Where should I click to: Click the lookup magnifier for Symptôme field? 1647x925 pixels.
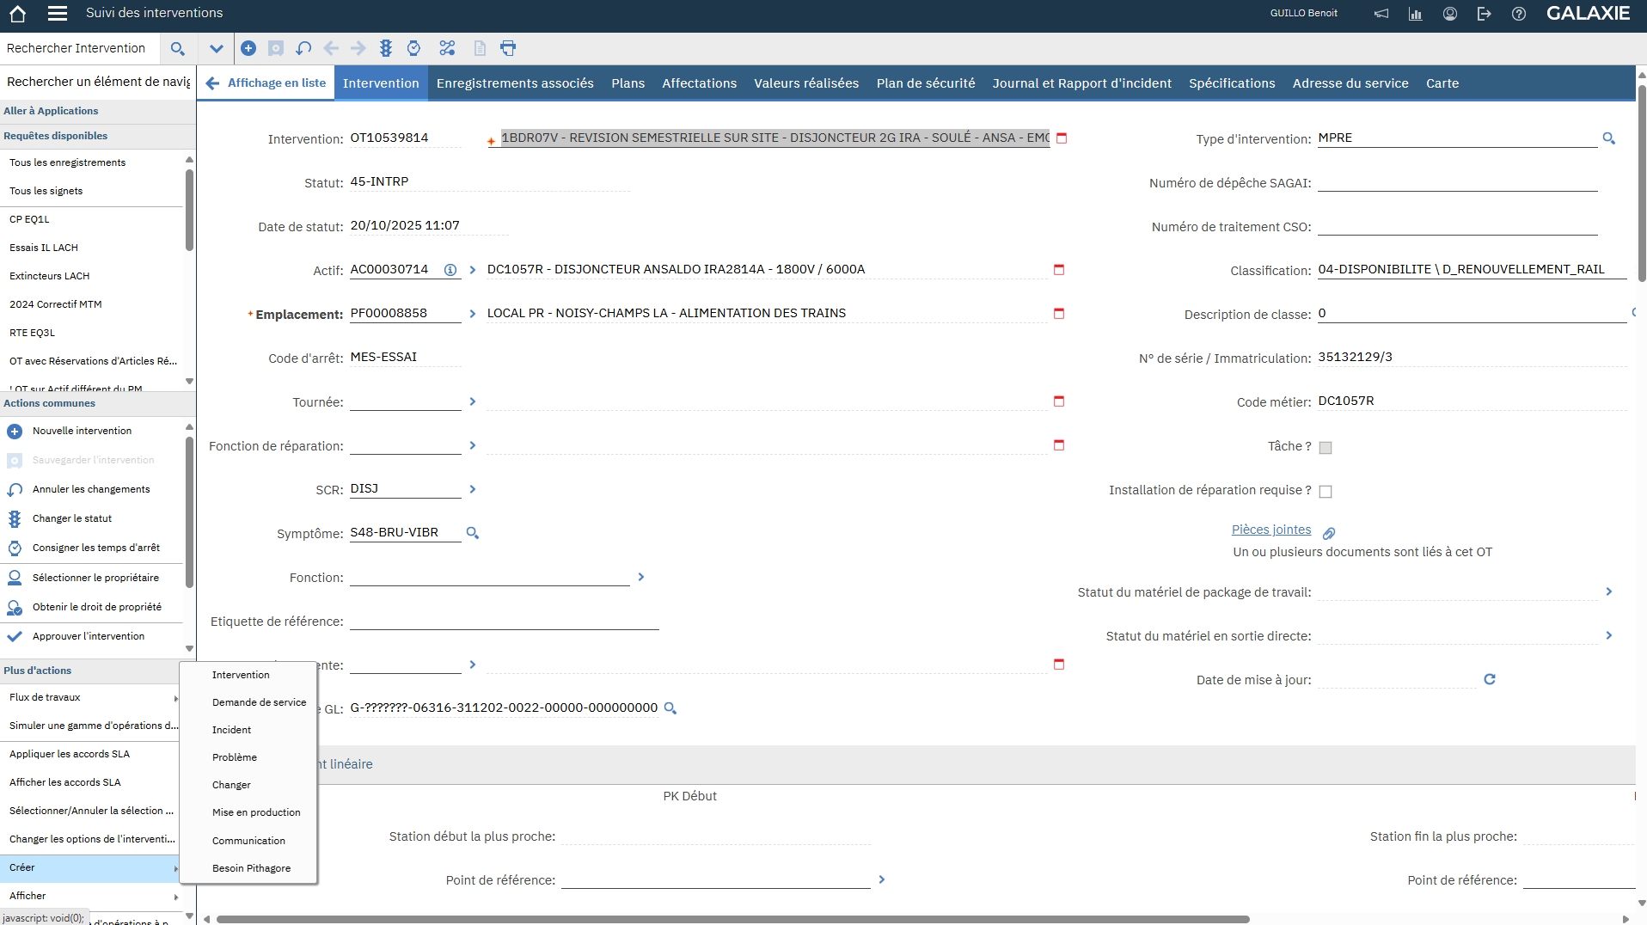point(472,533)
